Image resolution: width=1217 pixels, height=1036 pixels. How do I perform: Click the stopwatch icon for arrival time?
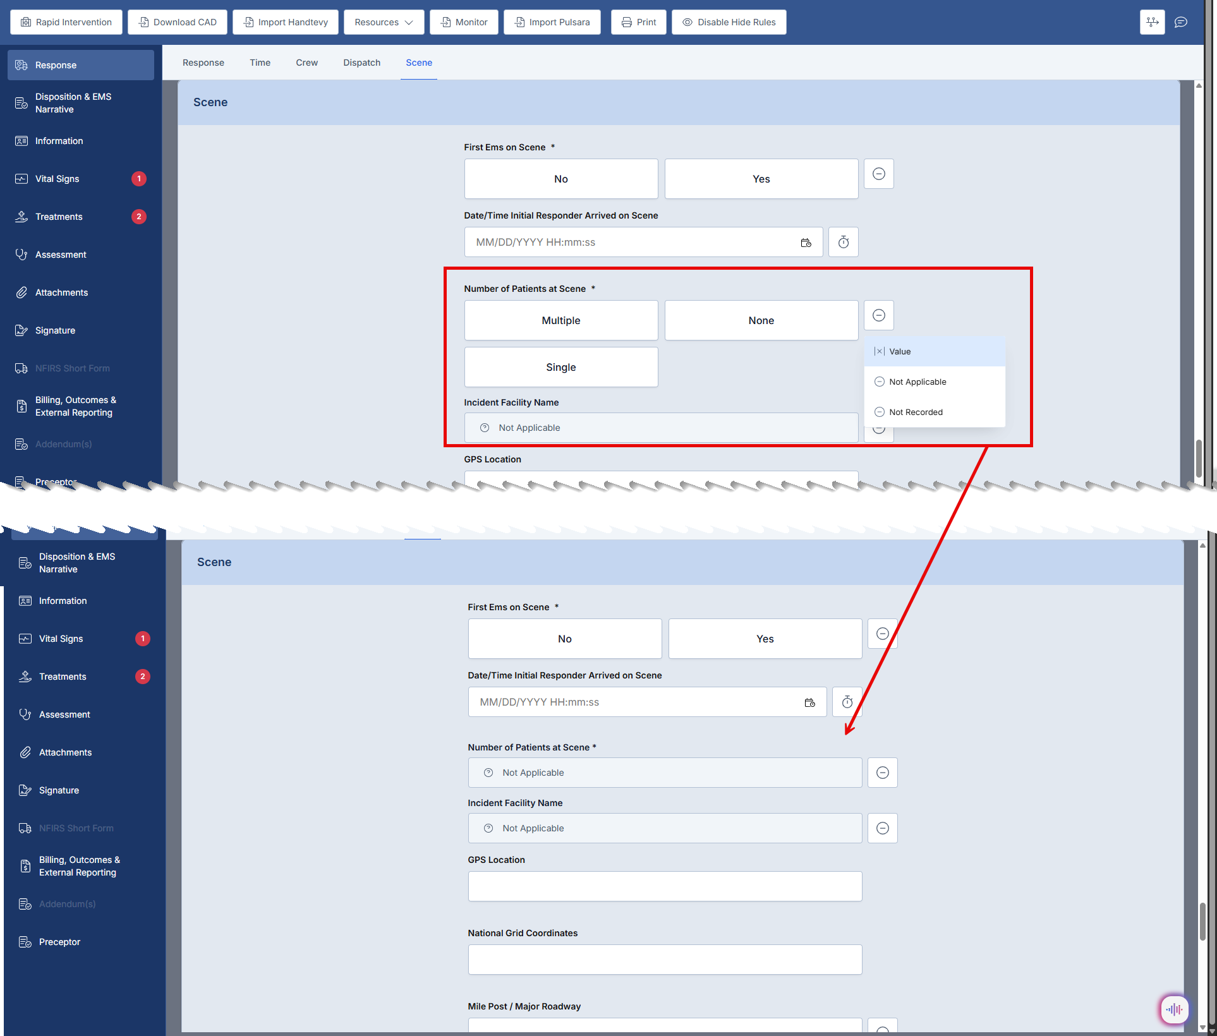tap(843, 242)
